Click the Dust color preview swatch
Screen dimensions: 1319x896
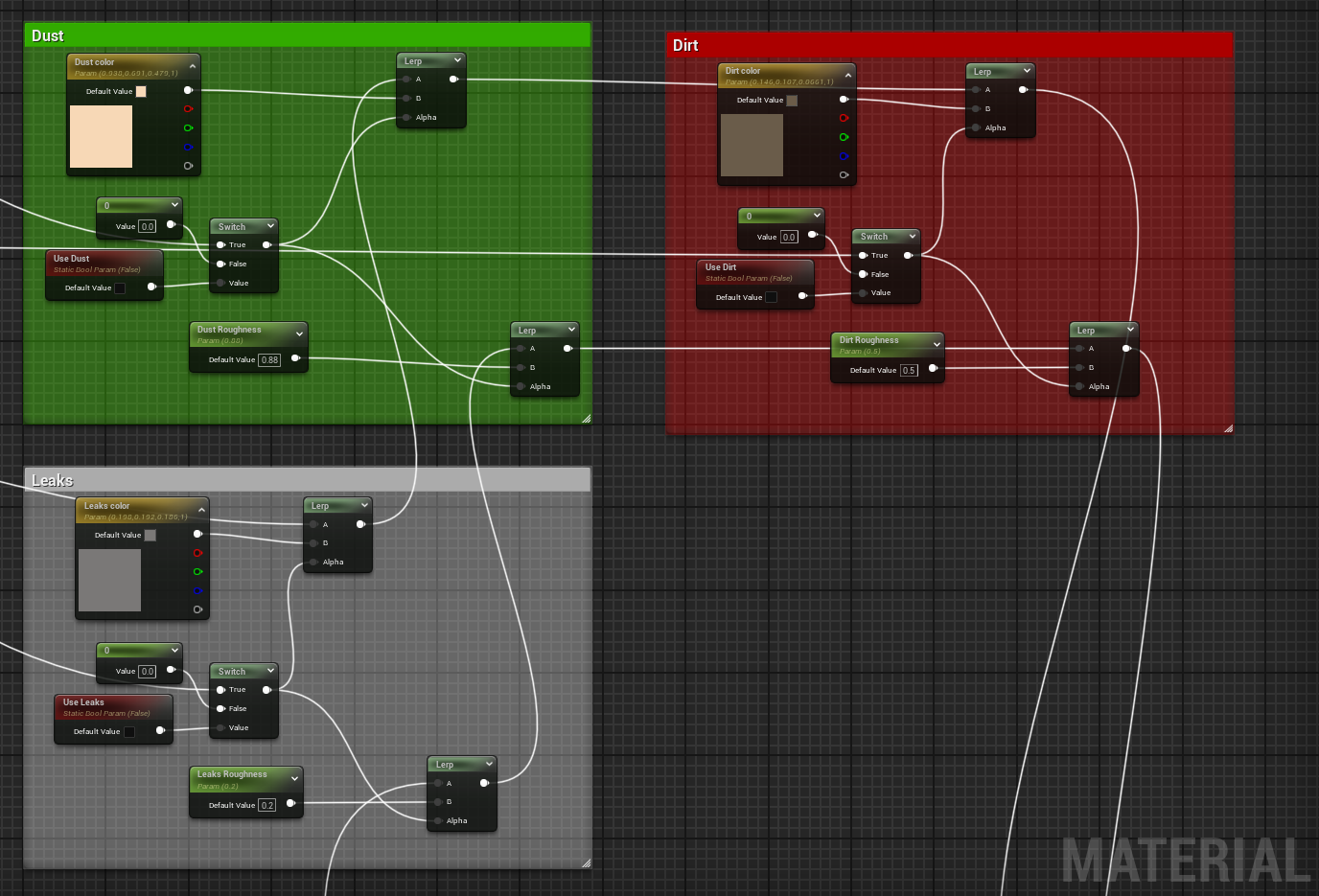point(101,136)
